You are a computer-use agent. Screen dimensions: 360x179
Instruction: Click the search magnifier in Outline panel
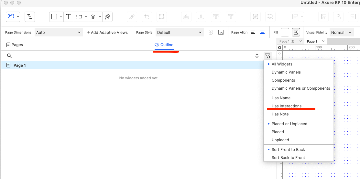pos(9,56)
